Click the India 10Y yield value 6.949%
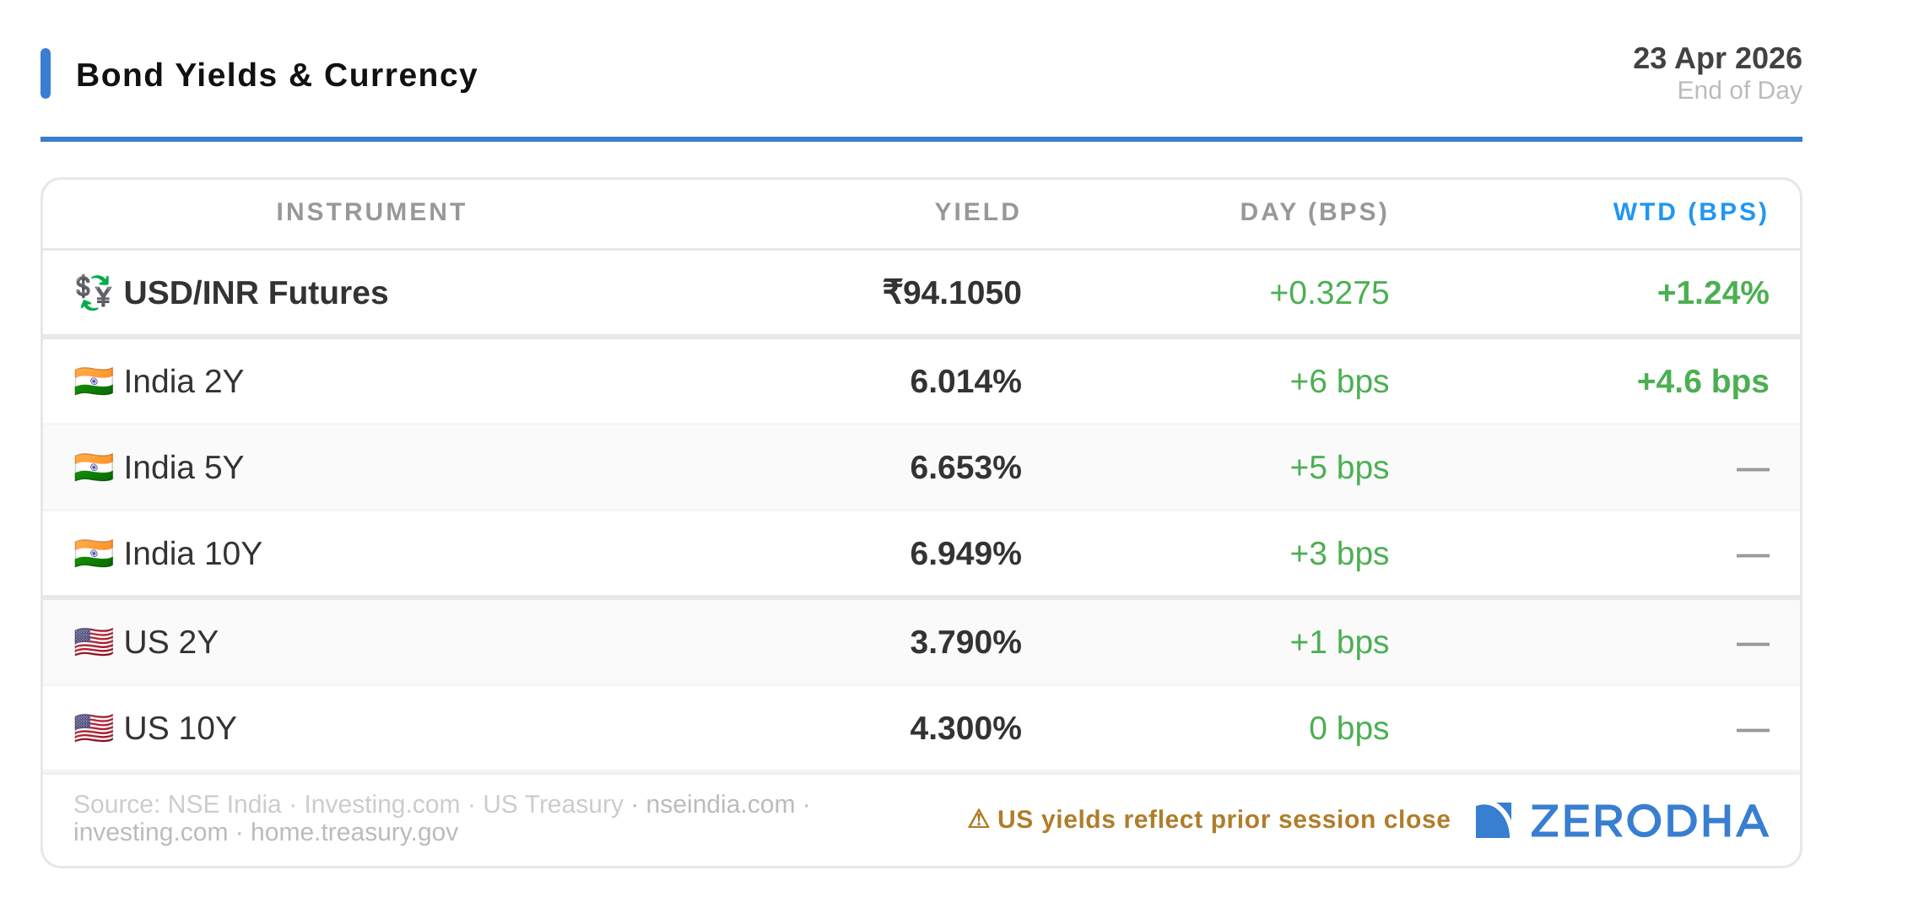The image size is (1924, 919). [x=965, y=554]
